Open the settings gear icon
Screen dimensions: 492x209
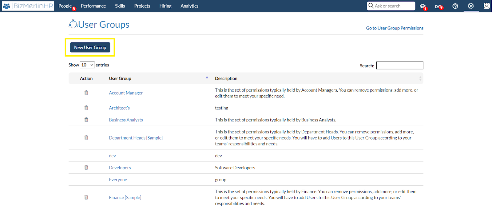pos(471,6)
